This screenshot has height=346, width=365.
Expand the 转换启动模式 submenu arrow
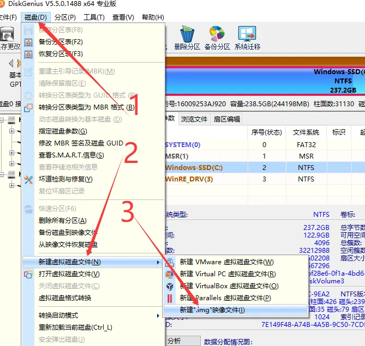[158, 315]
